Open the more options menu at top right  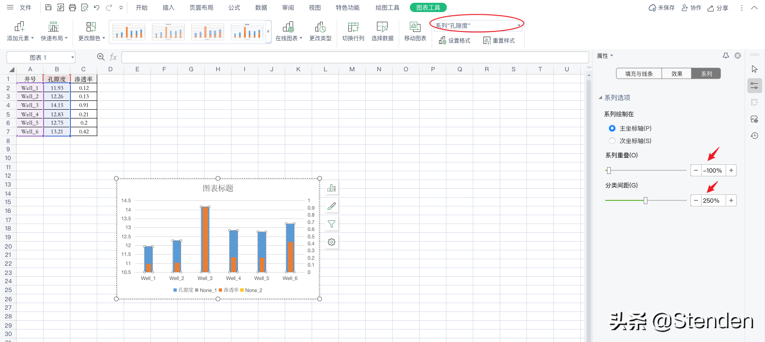point(742,8)
